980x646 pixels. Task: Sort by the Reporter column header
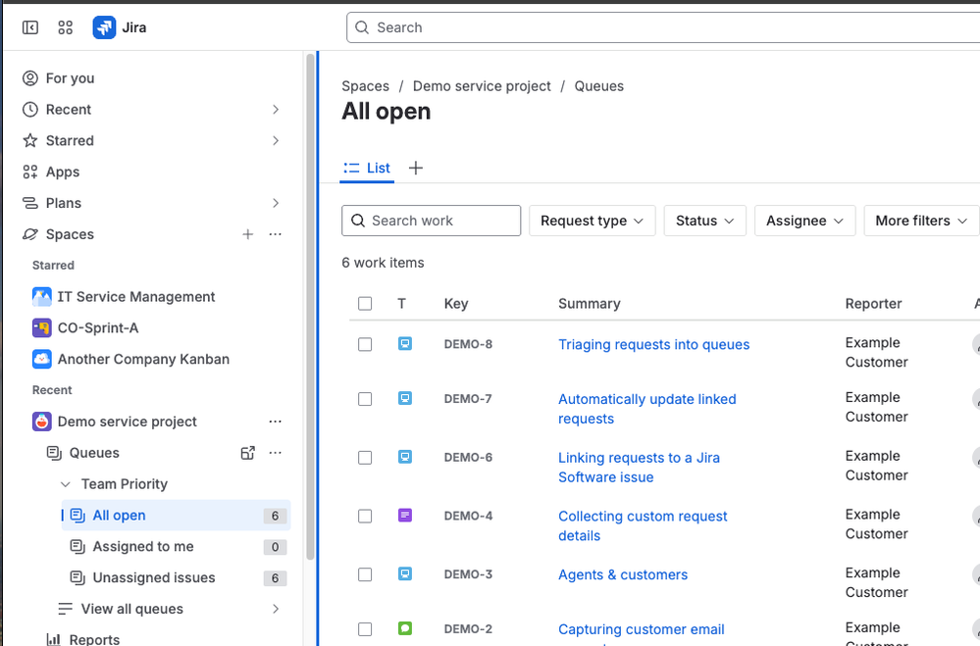873,304
